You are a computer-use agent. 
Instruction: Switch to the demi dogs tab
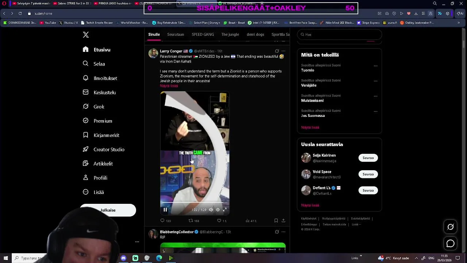[255, 34]
